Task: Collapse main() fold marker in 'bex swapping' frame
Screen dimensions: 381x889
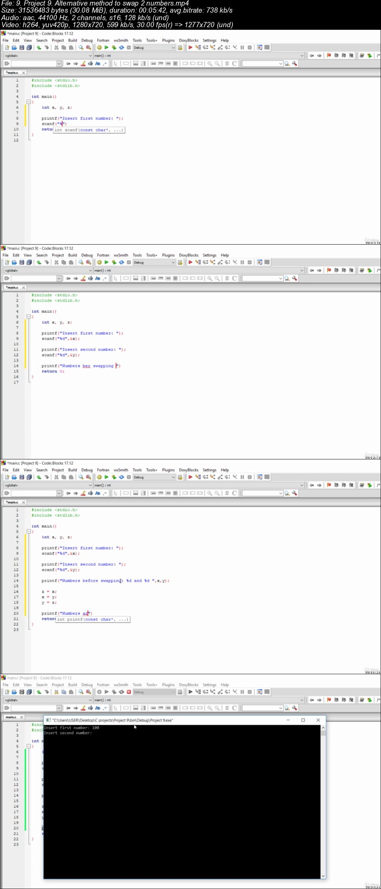Action: point(29,316)
